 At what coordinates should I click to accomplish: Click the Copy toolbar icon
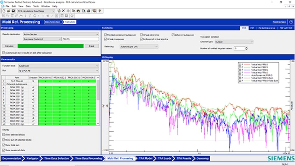(x=73, y=11)
